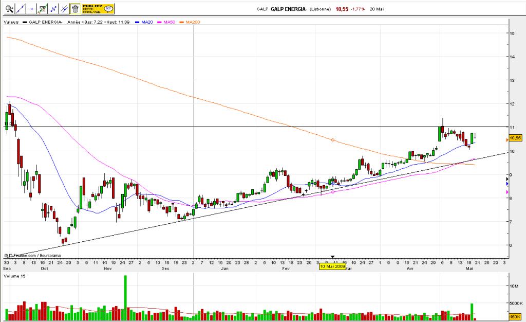Click the -1,77% change value in header
This screenshot has height=322, width=526.
coord(358,9)
